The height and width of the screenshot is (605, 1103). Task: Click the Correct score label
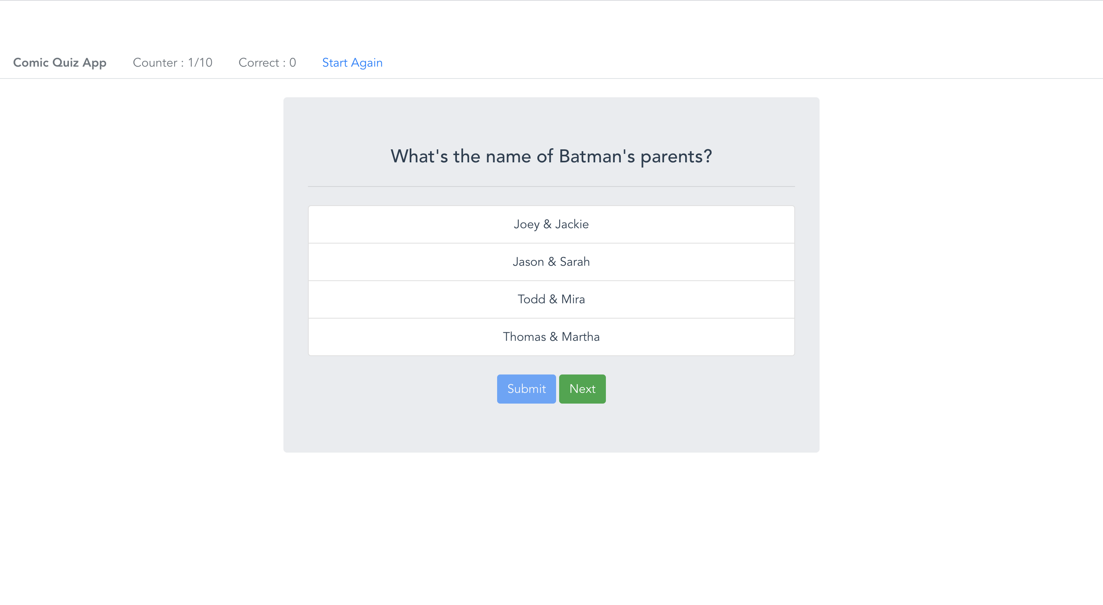pos(267,62)
